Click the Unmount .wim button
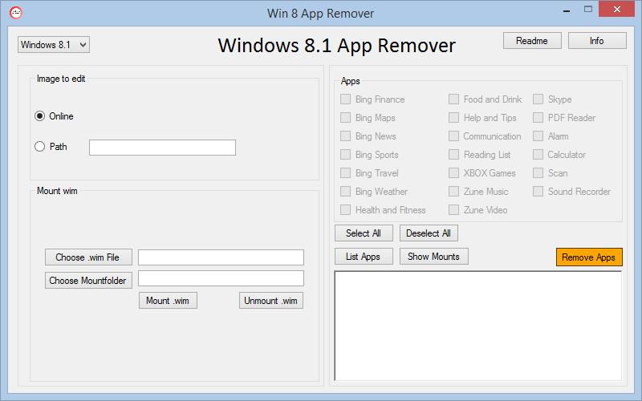 (271, 300)
